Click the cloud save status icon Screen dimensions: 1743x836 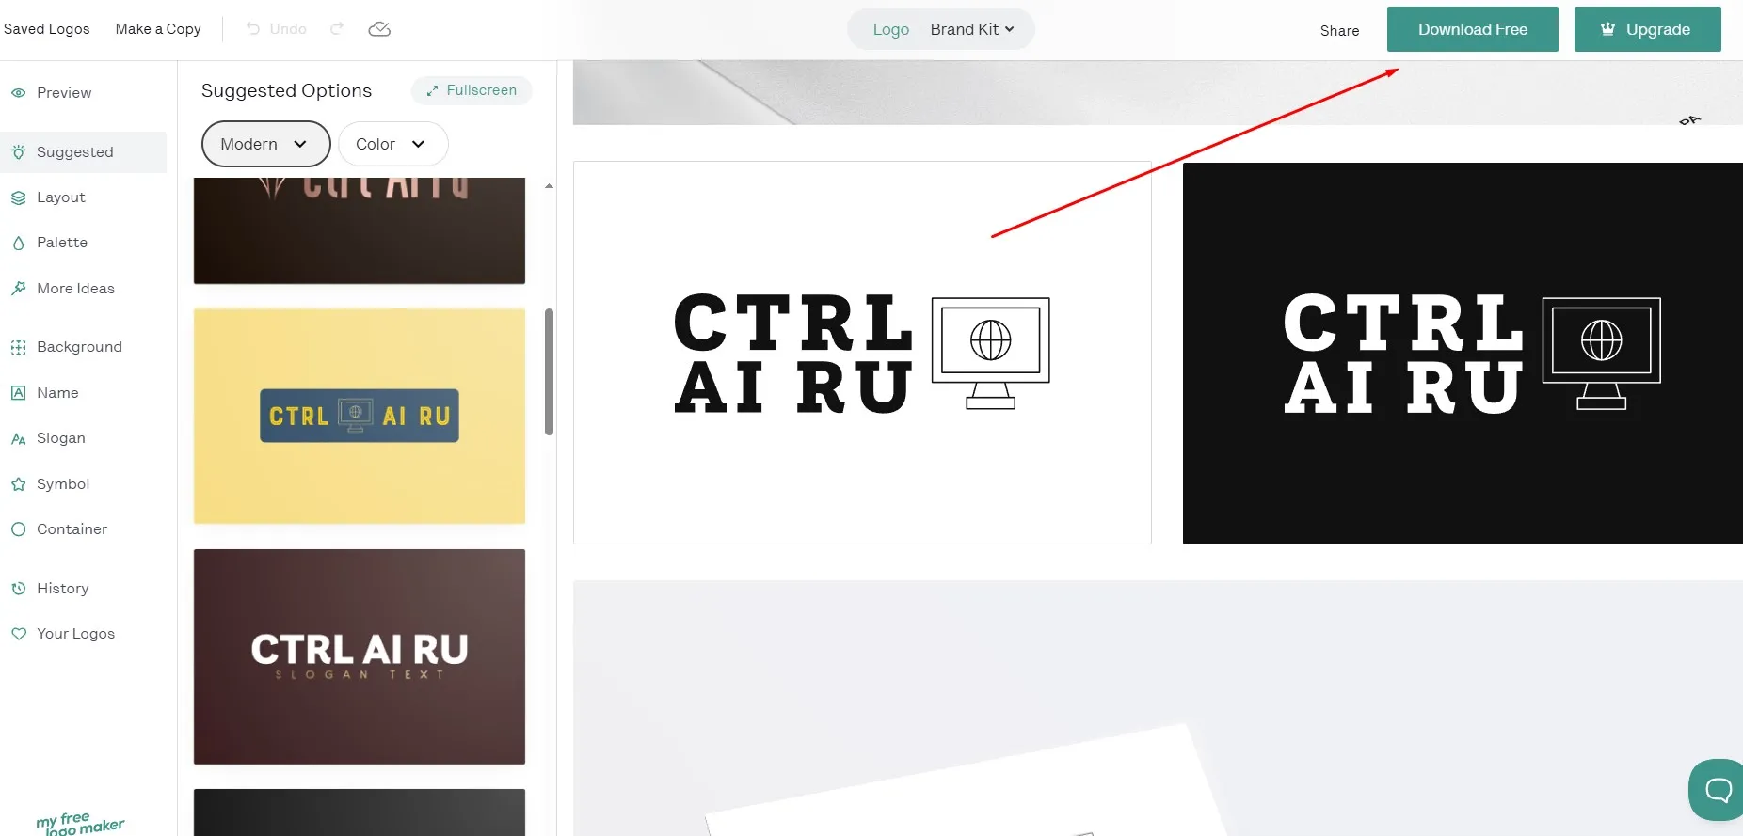tap(379, 29)
